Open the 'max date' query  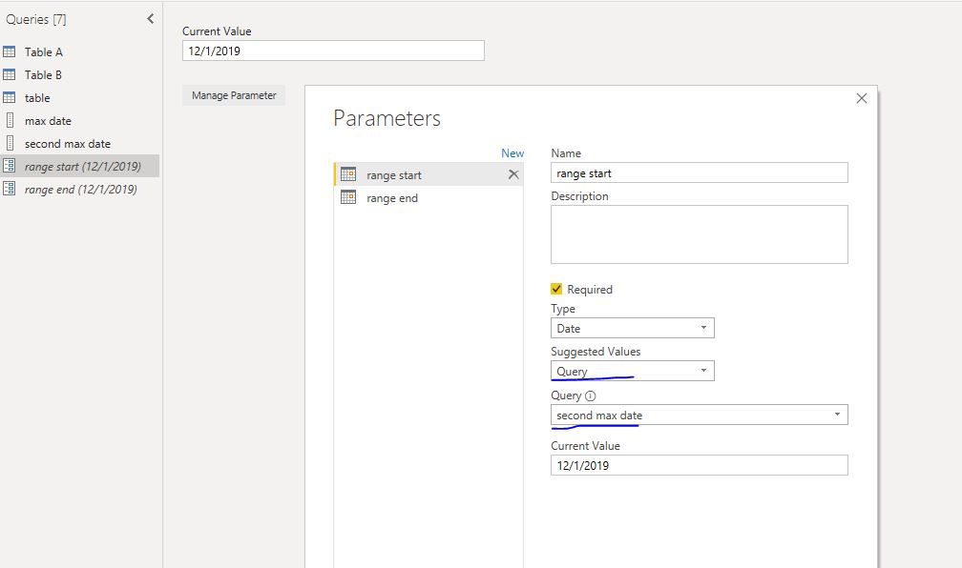tap(48, 121)
